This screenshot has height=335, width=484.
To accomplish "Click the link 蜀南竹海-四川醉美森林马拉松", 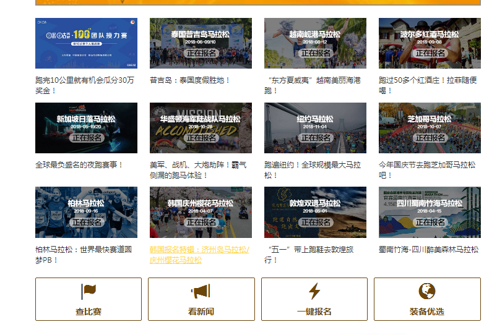I will pyautogui.click(x=429, y=249).
